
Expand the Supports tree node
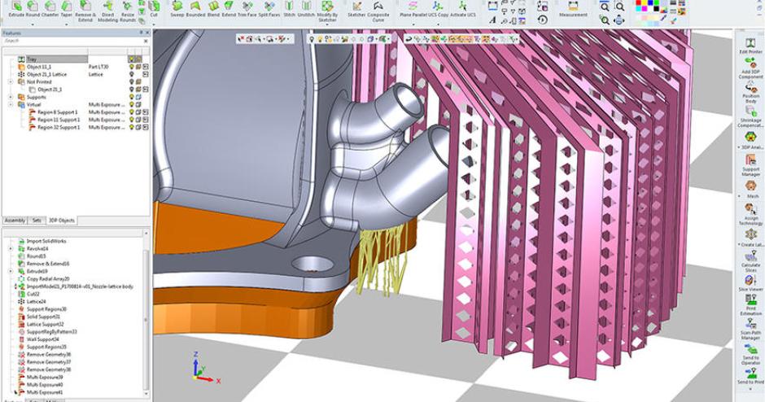click(11, 97)
